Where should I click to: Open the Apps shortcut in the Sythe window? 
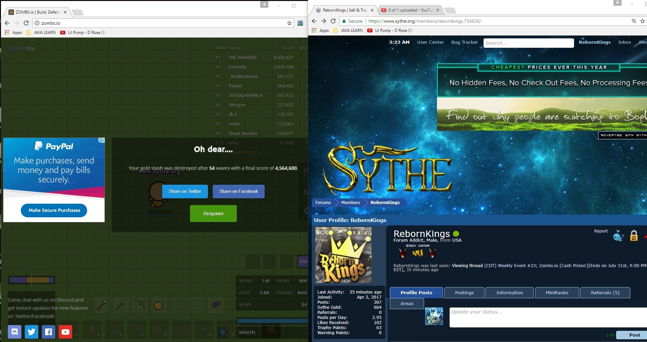click(x=320, y=31)
